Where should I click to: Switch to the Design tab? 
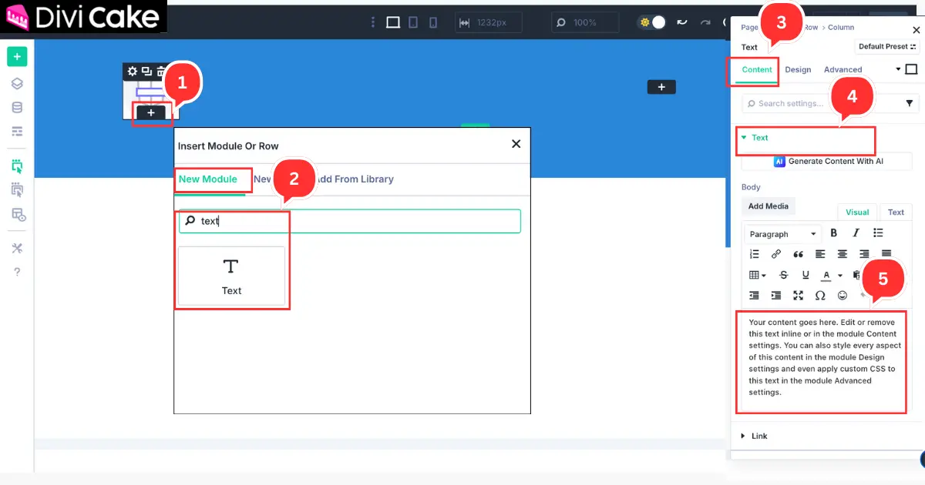pyautogui.click(x=798, y=69)
